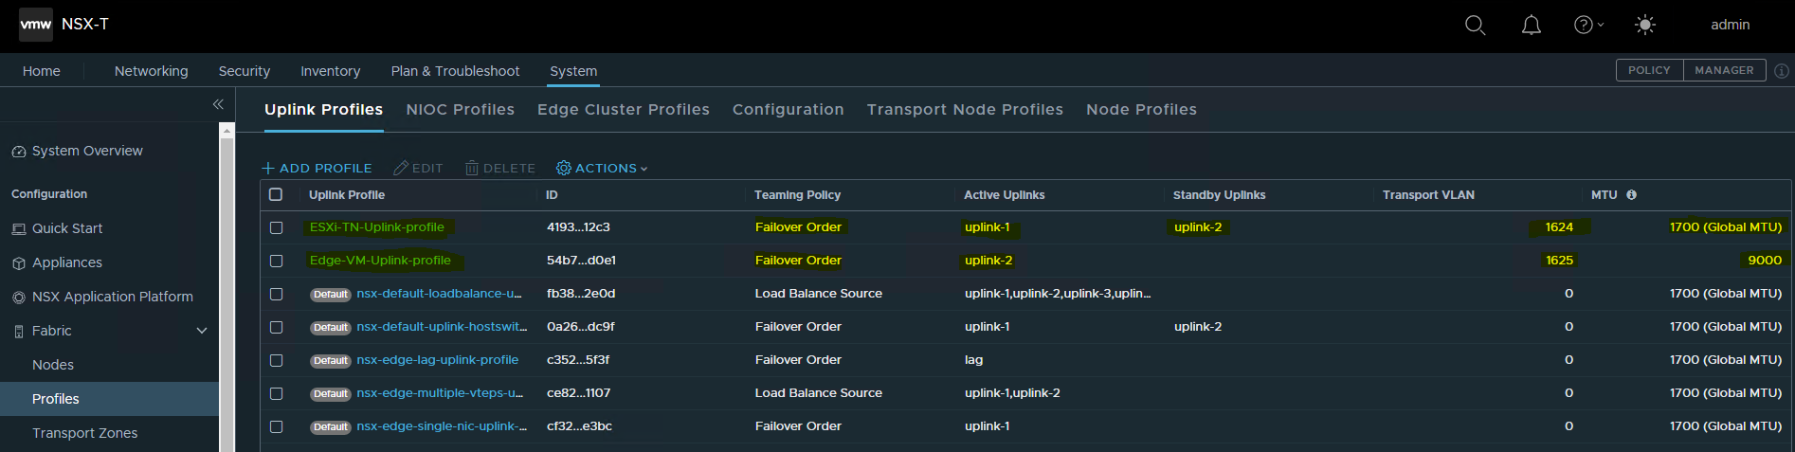Collapse the sidebar with double chevron
1795x452 pixels.
[218, 104]
